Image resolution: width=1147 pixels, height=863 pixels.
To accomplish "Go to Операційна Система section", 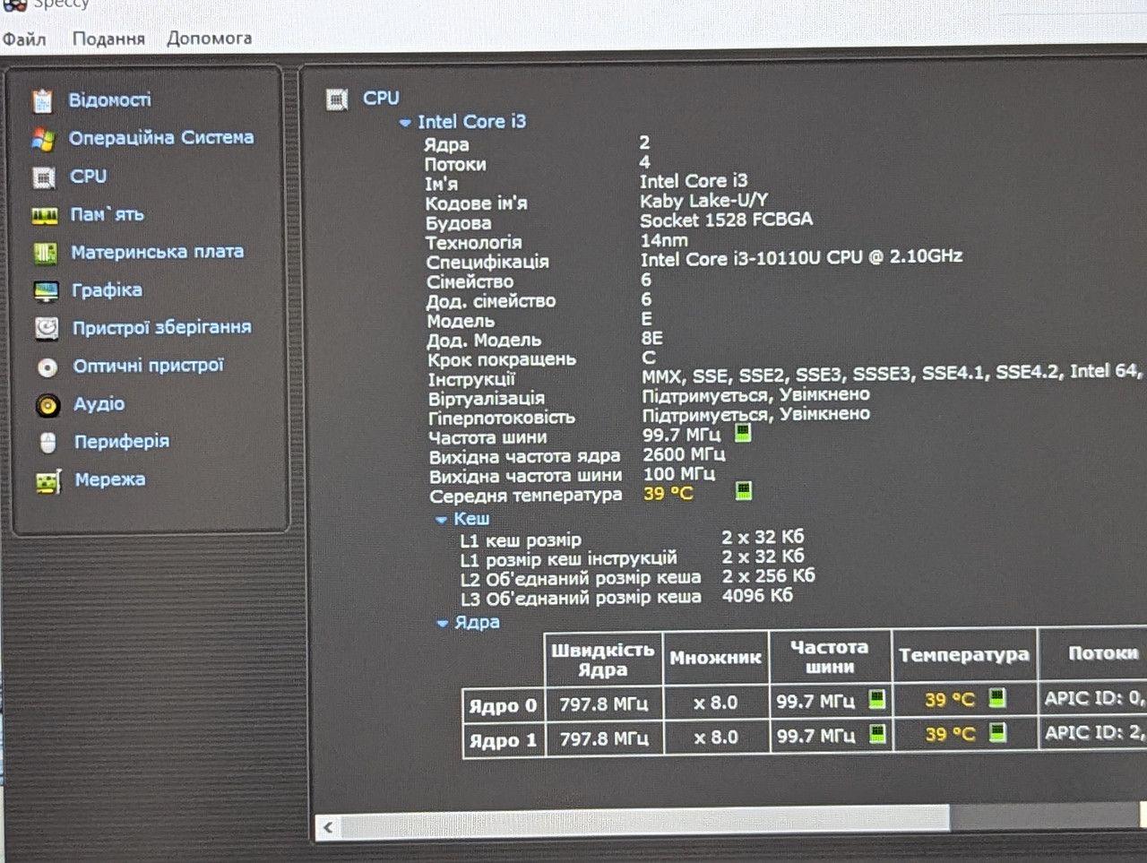I will point(161,138).
